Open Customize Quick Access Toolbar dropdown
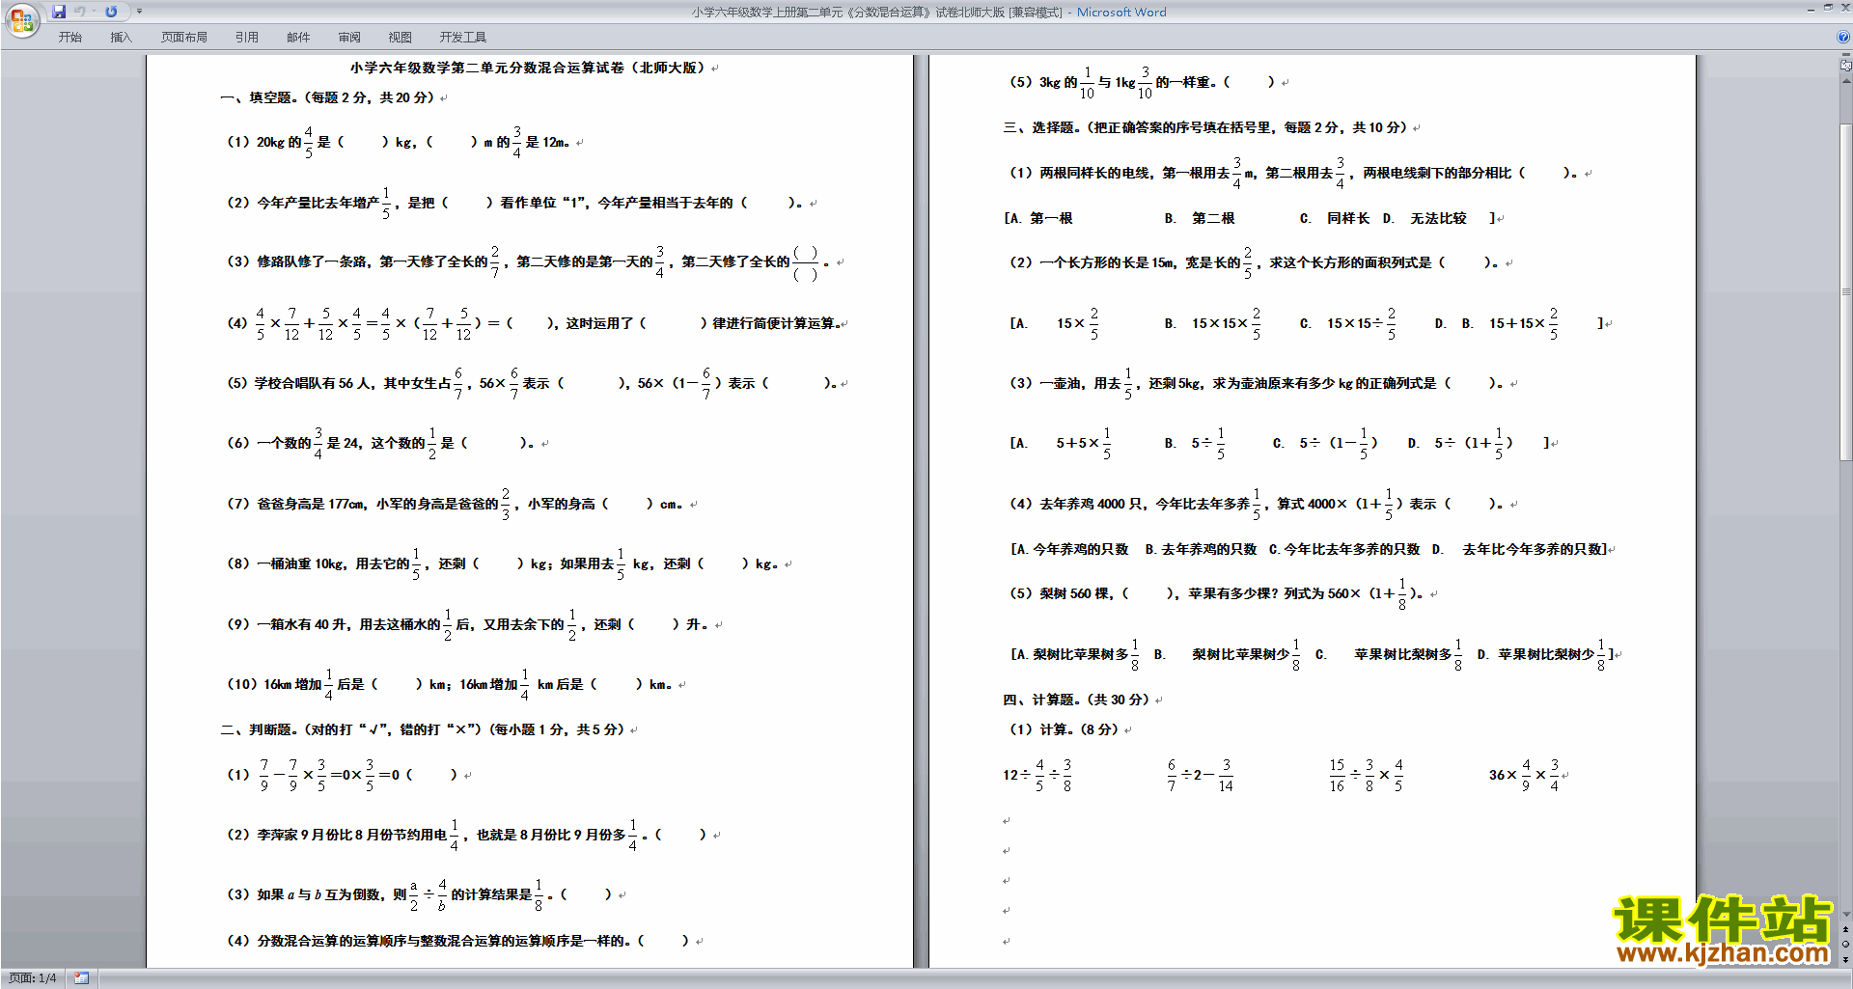1853x989 pixels. 139,12
